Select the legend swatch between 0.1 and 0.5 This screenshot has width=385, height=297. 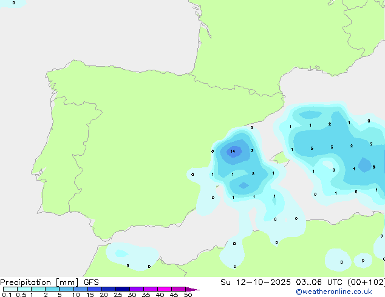click(x=10, y=289)
